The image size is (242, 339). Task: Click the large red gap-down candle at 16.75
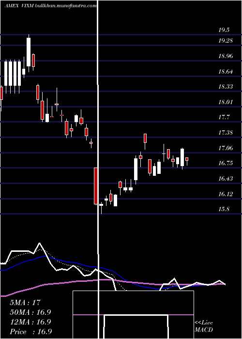(x=96, y=186)
